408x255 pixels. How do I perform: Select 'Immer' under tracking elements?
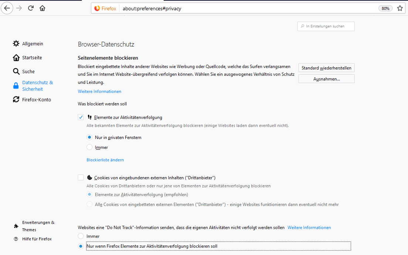(x=89, y=147)
